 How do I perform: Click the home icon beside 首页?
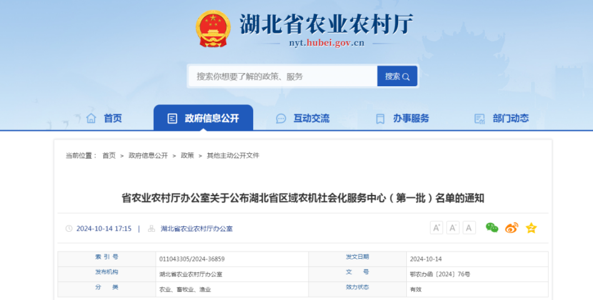tap(91, 118)
